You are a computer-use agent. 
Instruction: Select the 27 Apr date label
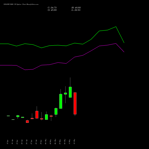point(31,142)
